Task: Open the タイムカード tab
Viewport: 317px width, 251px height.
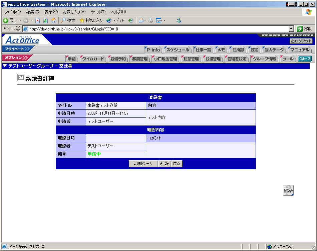Action: [93, 59]
